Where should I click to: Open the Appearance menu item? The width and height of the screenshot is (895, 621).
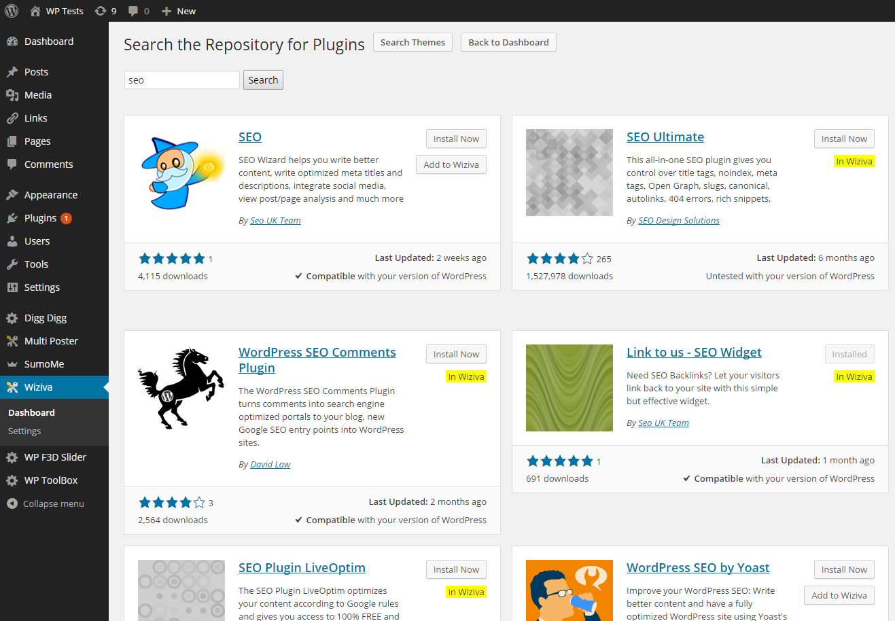point(54,195)
